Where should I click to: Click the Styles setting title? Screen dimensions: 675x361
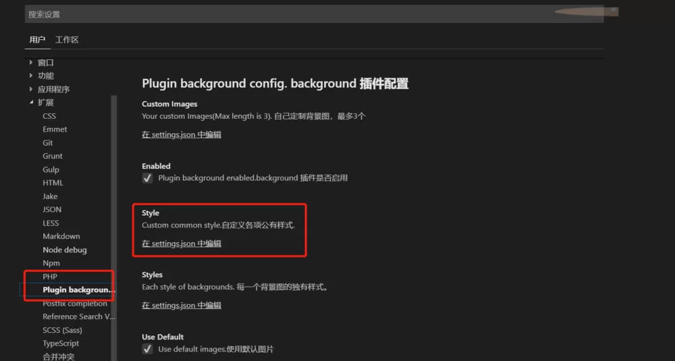(152, 275)
